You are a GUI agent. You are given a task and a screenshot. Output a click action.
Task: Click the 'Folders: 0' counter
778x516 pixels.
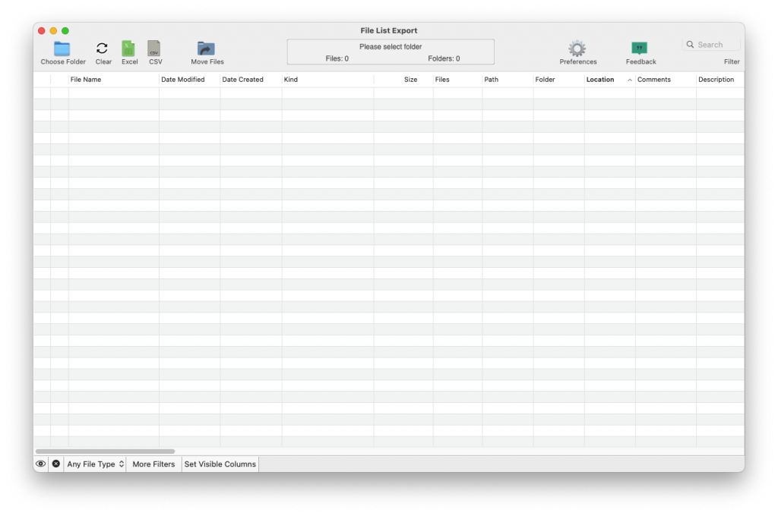point(444,58)
